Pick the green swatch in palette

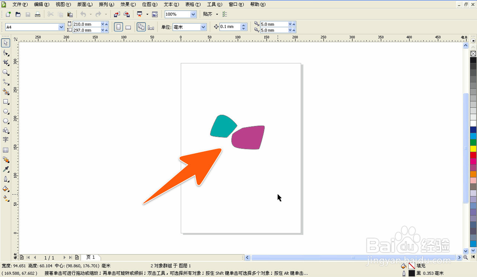[x=473, y=142]
